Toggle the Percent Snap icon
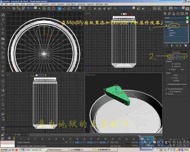This screenshot has width=190, height=152. (x=105, y=9)
